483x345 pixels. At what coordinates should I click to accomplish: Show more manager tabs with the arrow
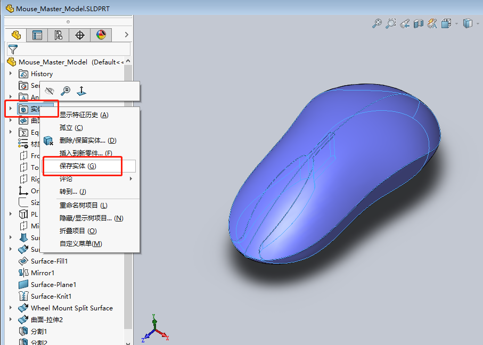click(x=126, y=35)
